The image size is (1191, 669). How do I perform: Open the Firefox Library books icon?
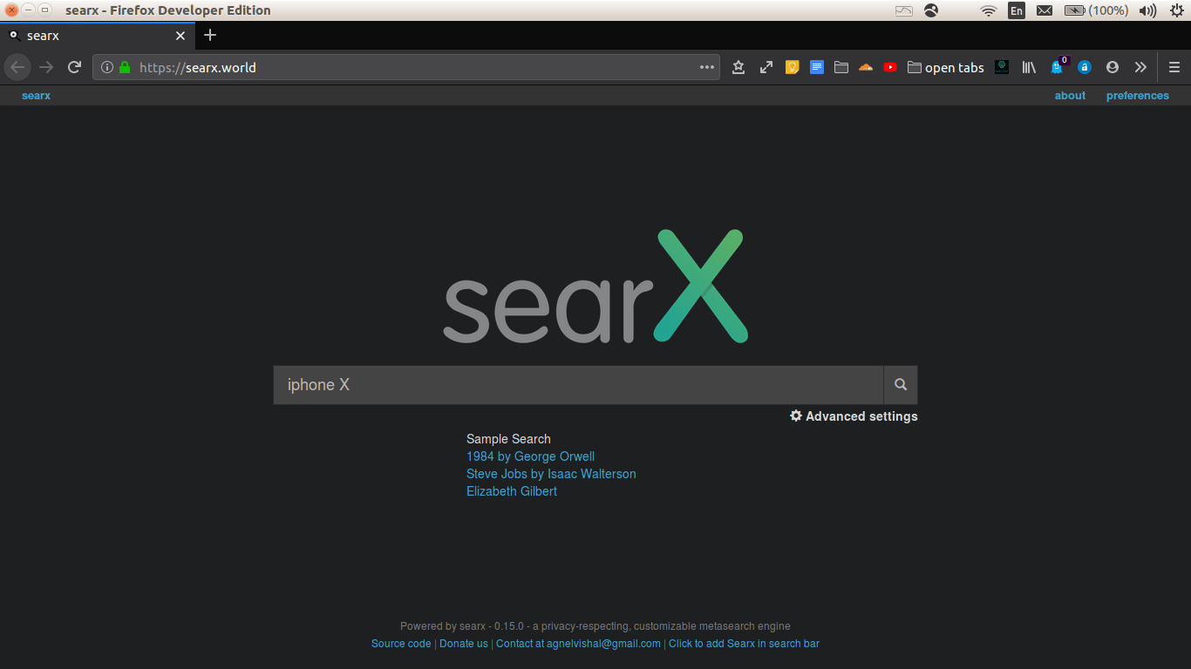[1028, 67]
